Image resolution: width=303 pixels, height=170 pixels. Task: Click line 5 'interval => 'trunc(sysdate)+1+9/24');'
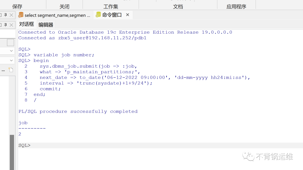tap(96, 83)
